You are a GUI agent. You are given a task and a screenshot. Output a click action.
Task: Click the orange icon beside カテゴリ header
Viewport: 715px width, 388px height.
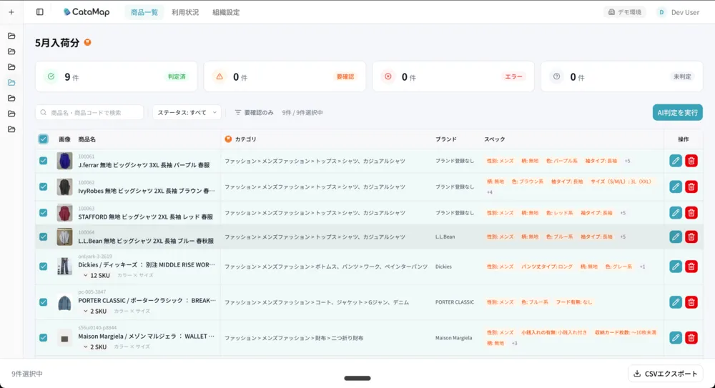point(228,139)
